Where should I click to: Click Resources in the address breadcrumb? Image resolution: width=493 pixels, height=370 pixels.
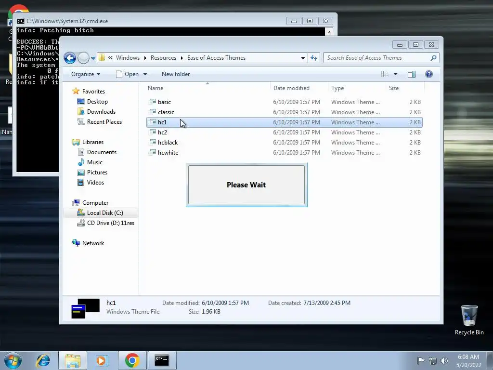(163, 58)
